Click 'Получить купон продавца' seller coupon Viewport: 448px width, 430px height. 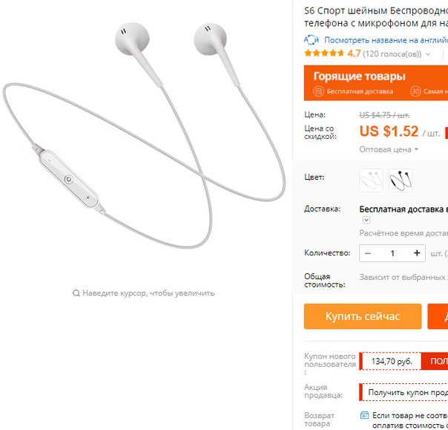point(404,392)
